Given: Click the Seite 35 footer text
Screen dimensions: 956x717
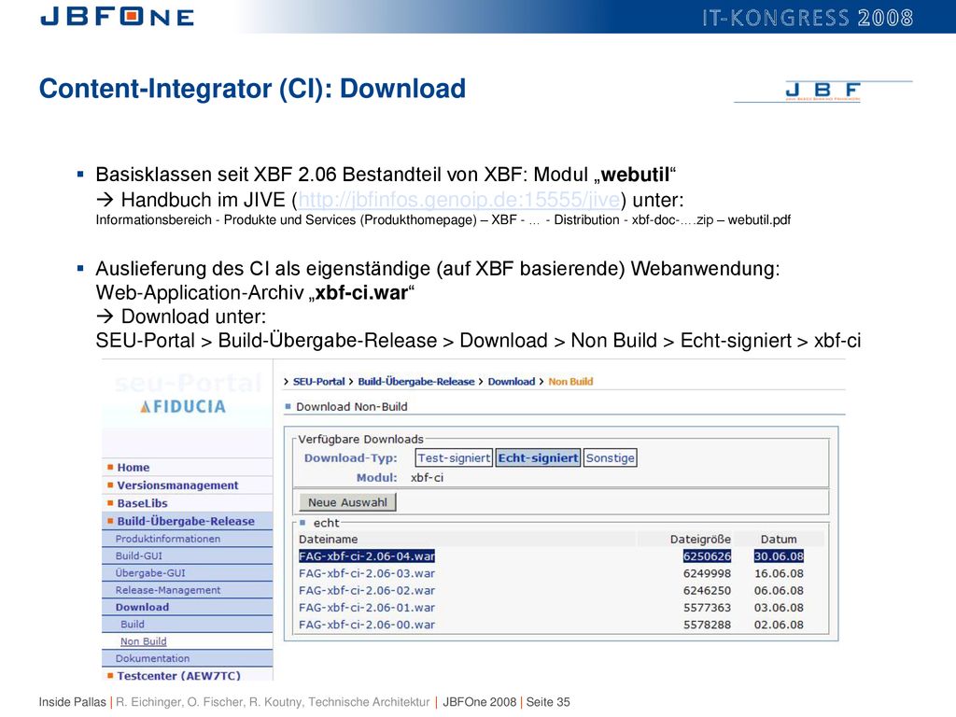Looking at the screenshot, I should point(548,702).
